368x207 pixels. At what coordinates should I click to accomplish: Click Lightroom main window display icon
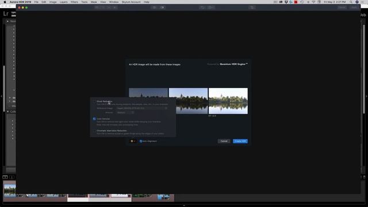pyautogui.click(x=5, y=177)
